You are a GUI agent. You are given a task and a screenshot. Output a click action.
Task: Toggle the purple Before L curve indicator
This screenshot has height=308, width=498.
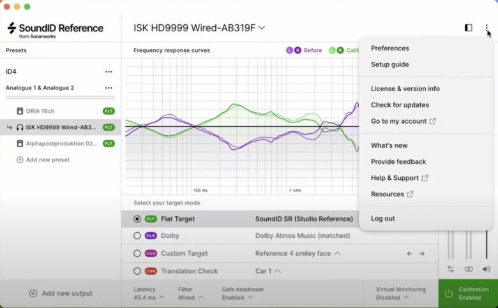point(289,50)
